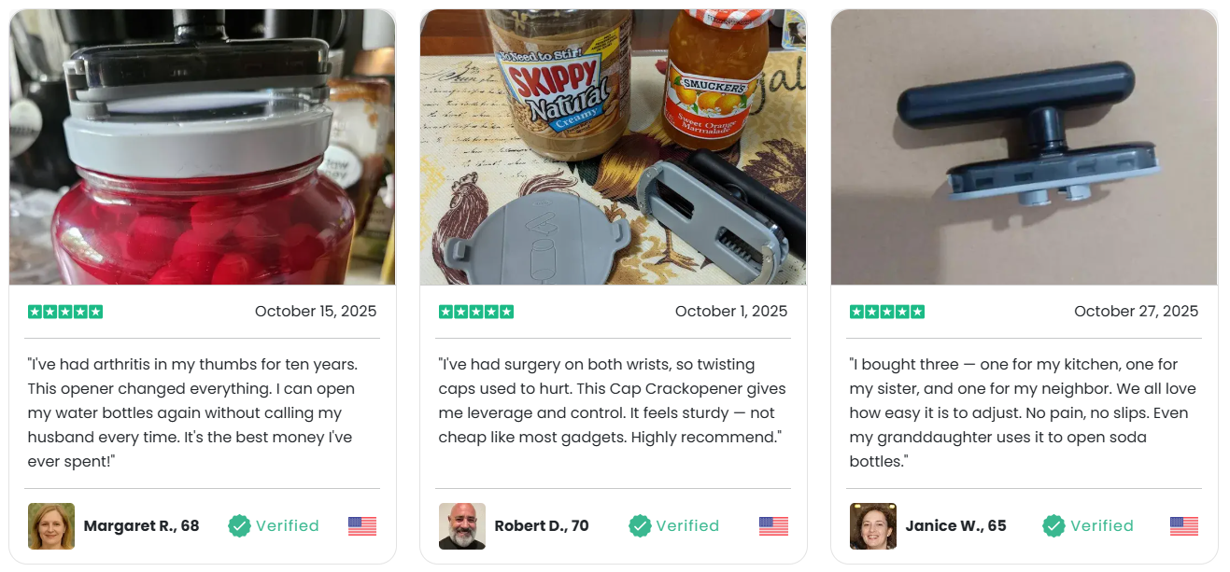This screenshot has height=572, width=1230.
Task: Open Margaret R.'s profile avatar
Action: click(51, 526)
